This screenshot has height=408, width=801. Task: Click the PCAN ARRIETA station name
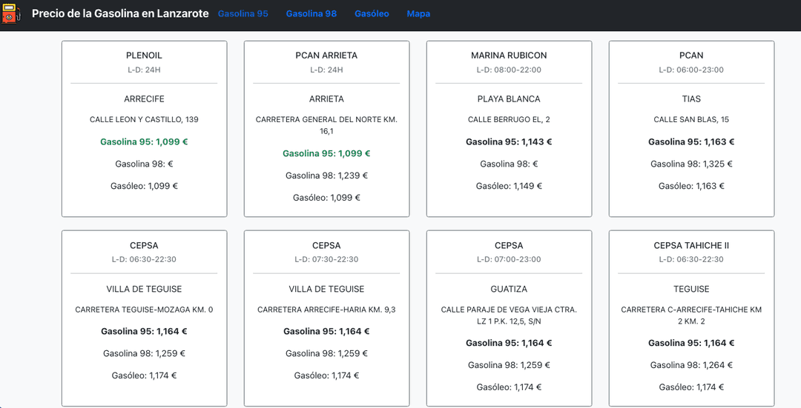coord(326,56)
